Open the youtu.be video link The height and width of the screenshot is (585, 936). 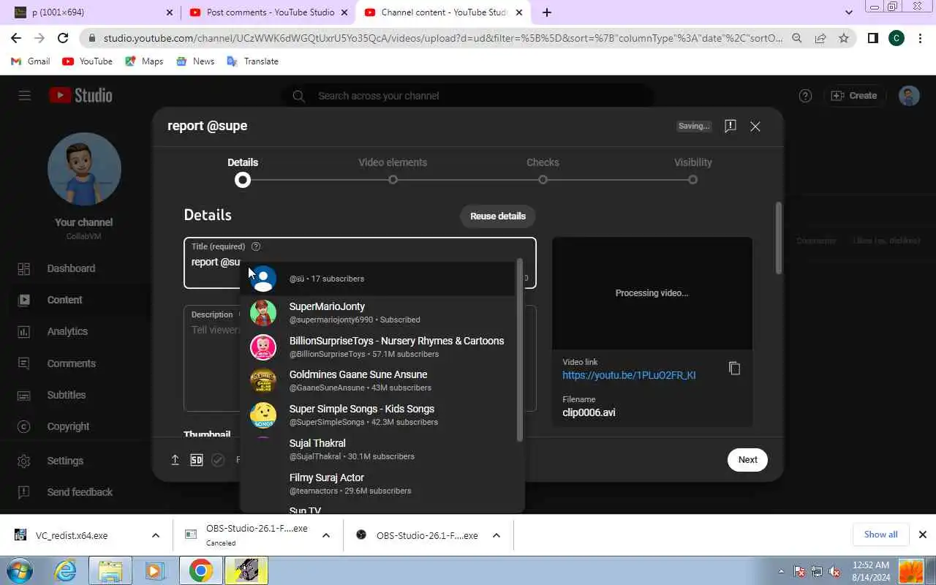pyautogui.click(x=629, y=375)
